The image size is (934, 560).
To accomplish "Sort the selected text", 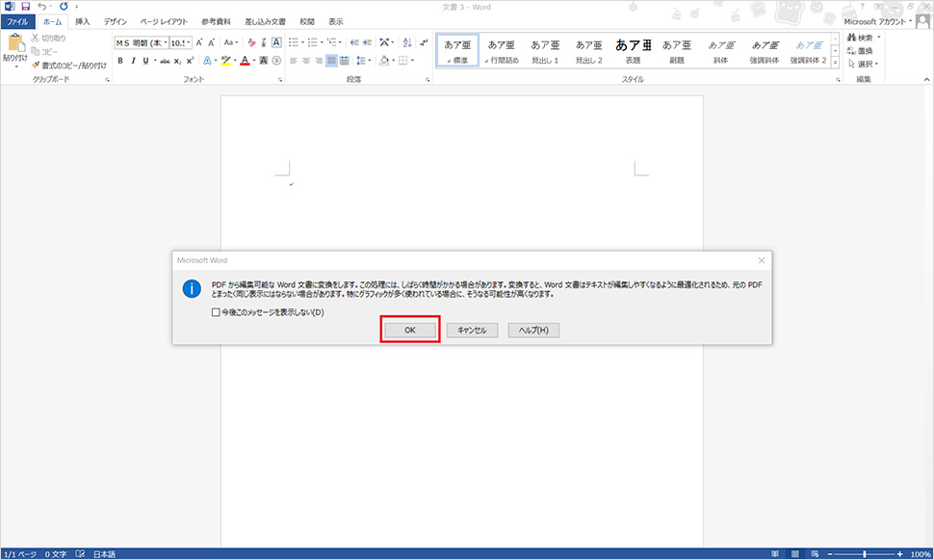I will coord(407,43).
